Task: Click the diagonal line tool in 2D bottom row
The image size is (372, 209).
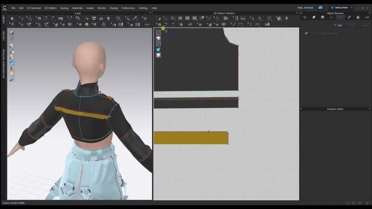Action: [x=233, y=24]
